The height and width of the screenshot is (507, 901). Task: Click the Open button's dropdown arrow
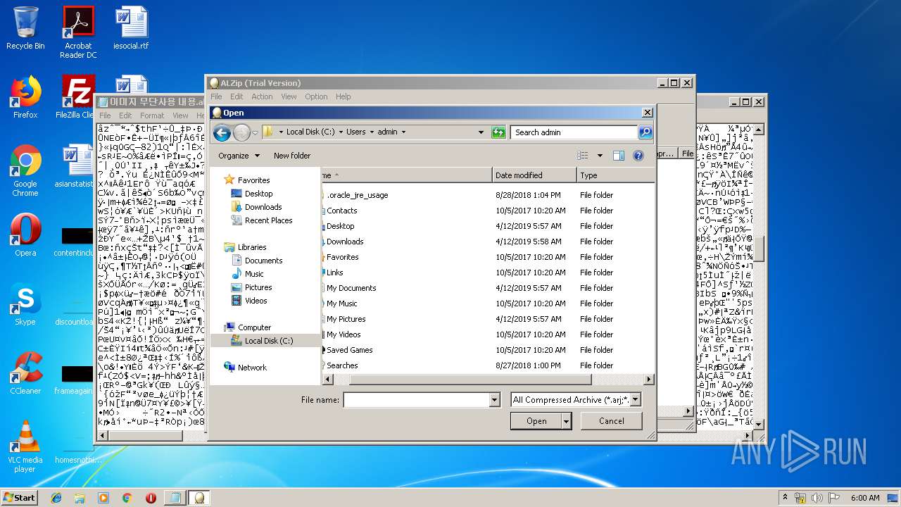point(567,421)
